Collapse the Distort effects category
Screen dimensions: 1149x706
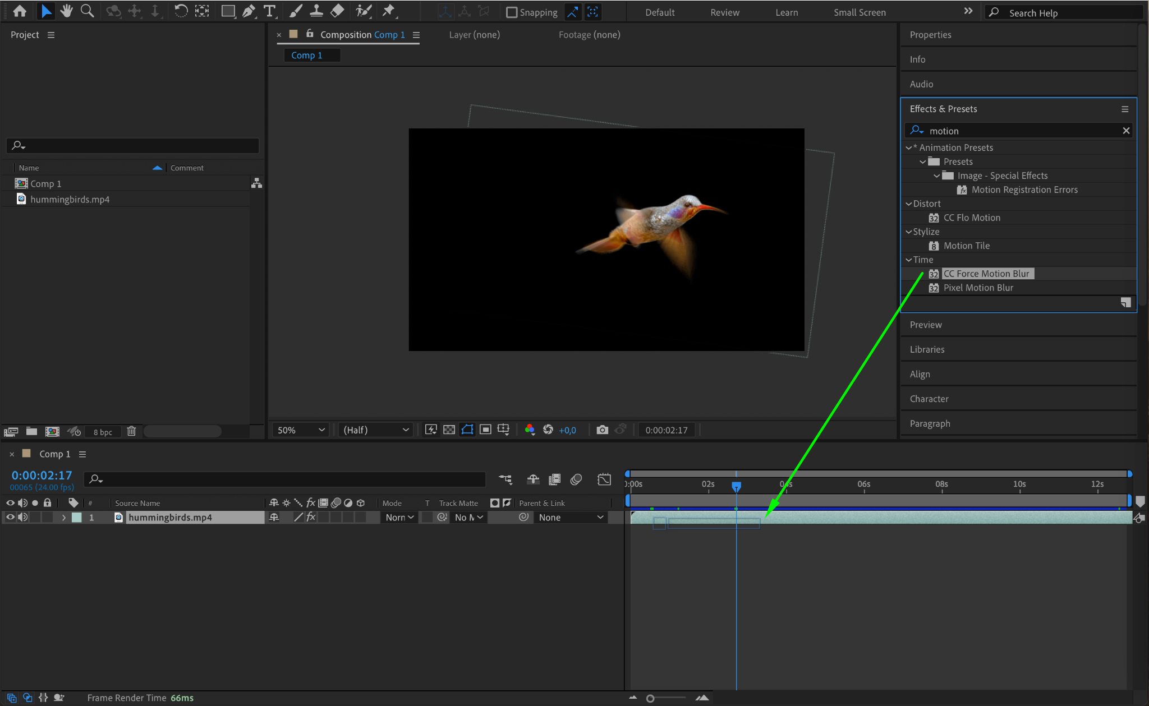click(909, 204)
